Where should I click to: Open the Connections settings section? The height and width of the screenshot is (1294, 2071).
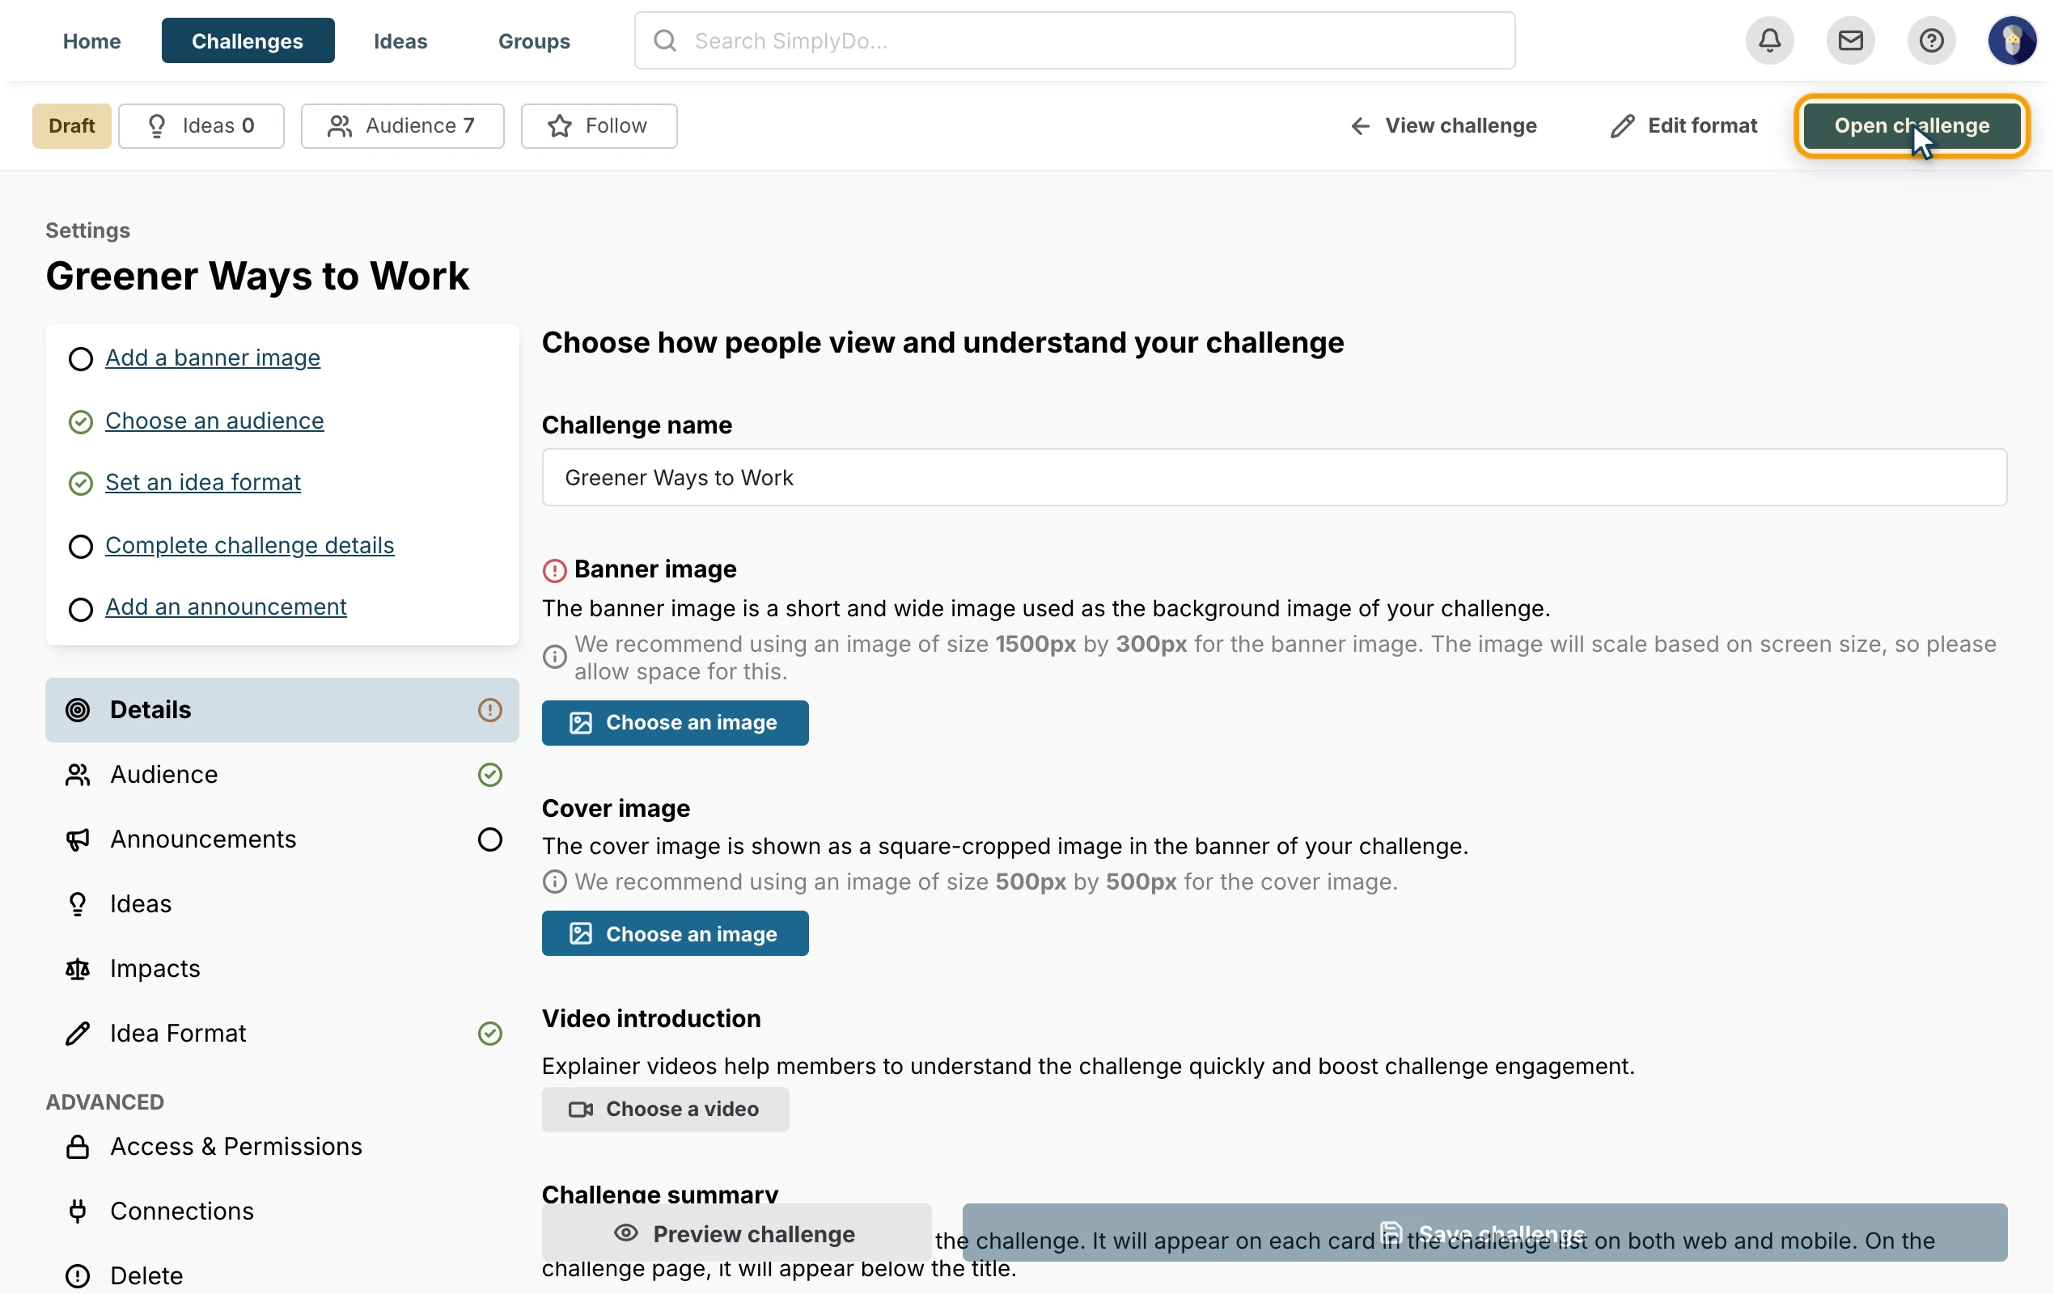click(282, 1211)
